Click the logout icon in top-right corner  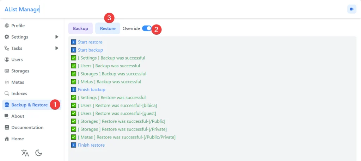coord(351,9)
